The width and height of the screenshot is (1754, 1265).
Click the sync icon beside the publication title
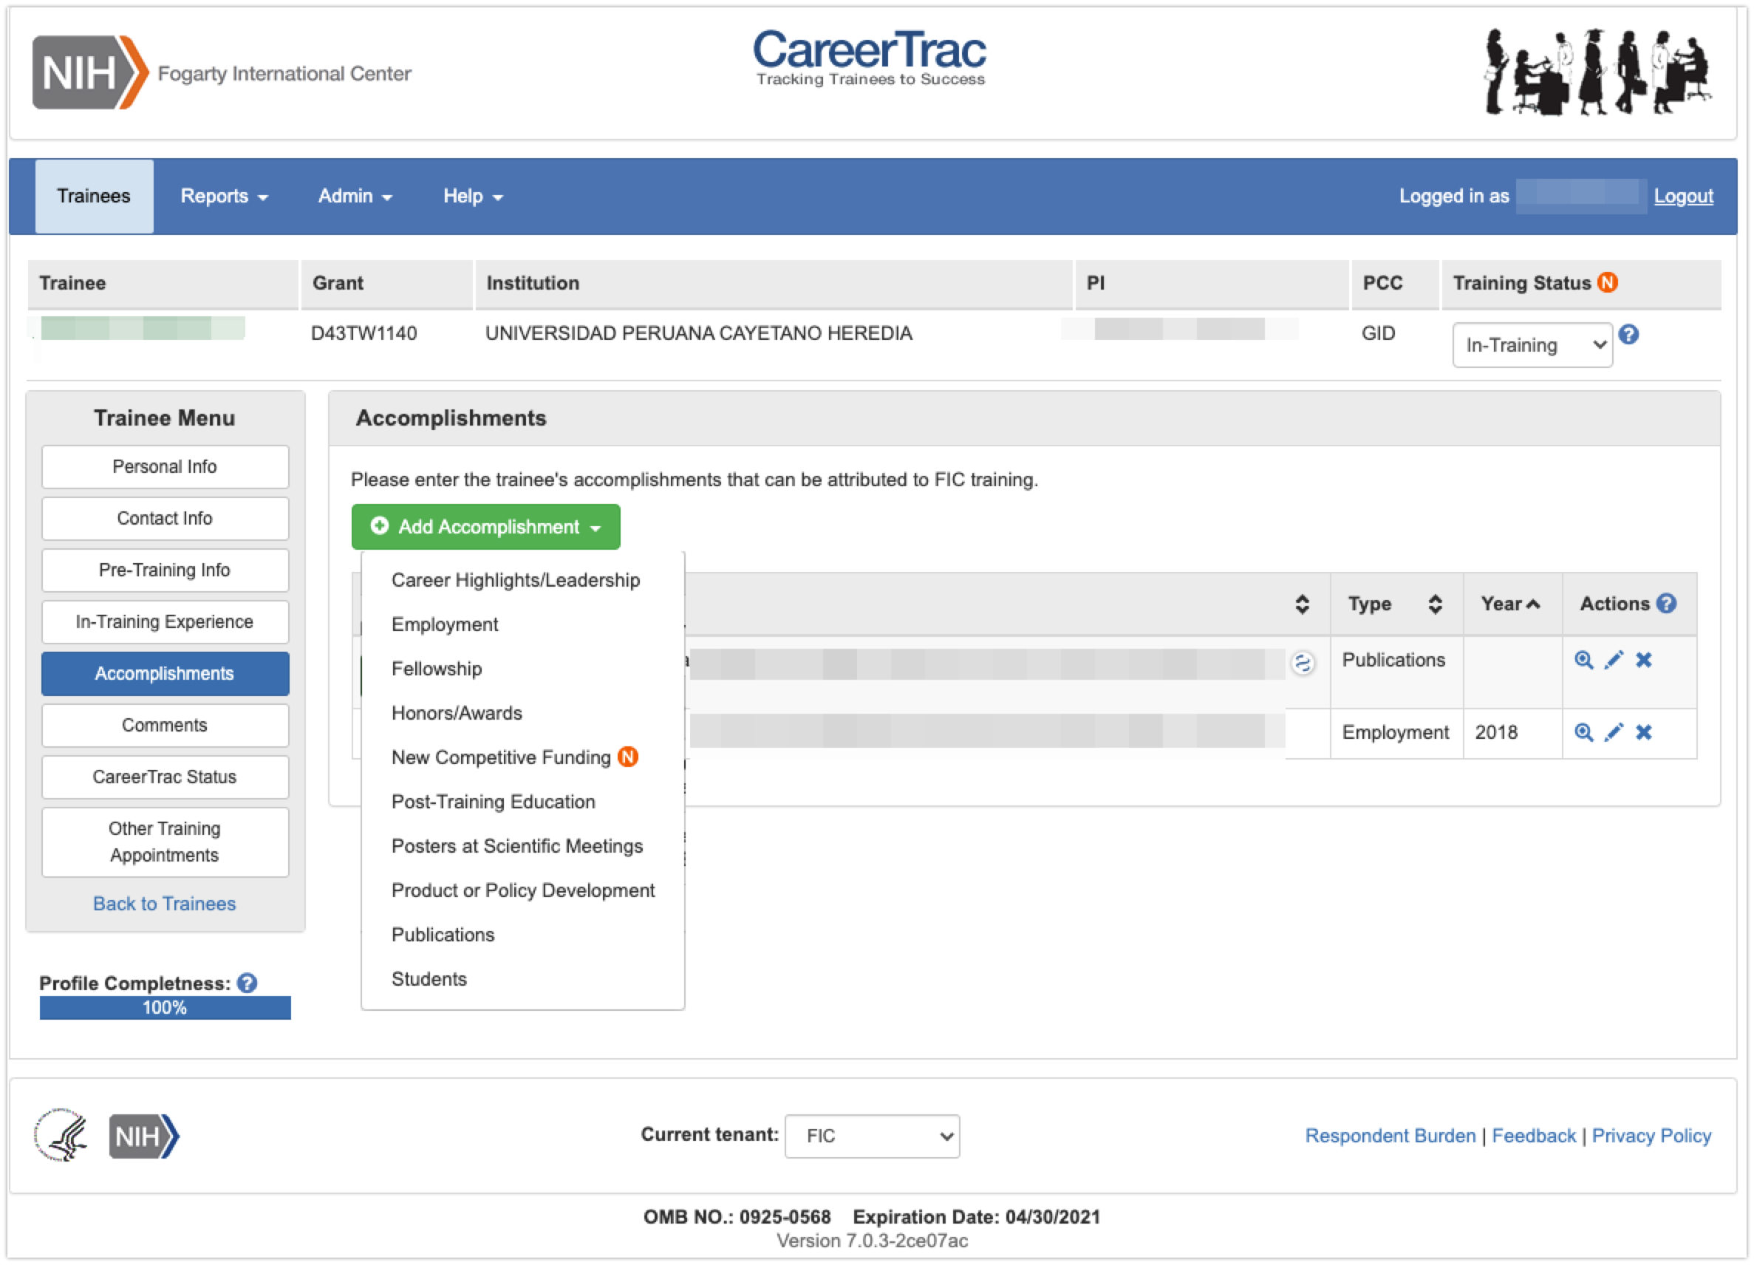click(x=1303, y=664)
